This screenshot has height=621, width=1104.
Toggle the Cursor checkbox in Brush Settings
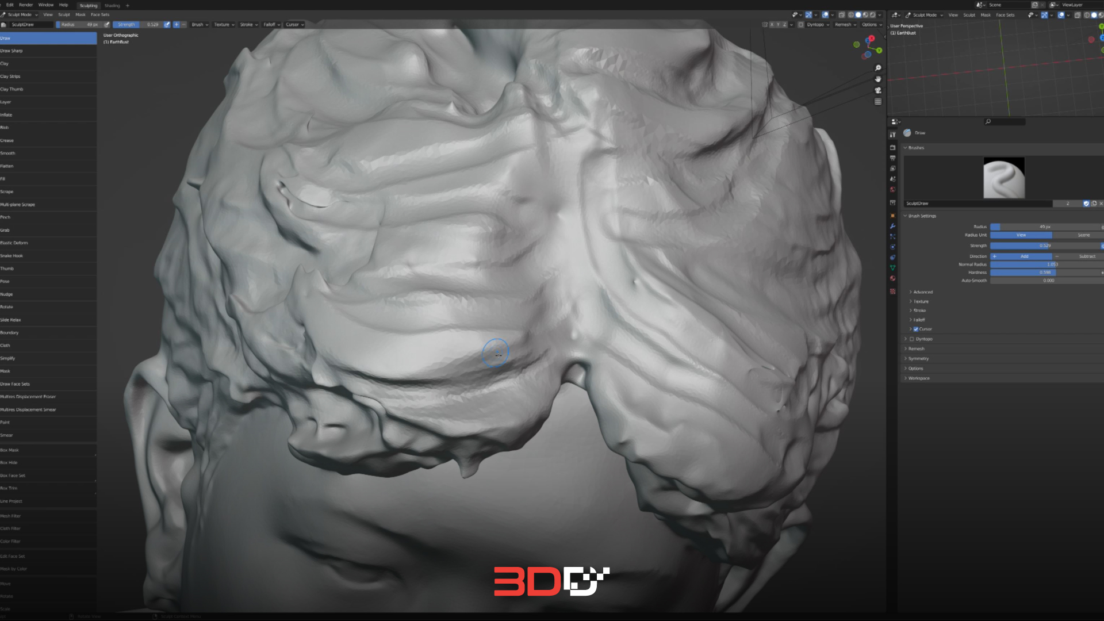916,329
